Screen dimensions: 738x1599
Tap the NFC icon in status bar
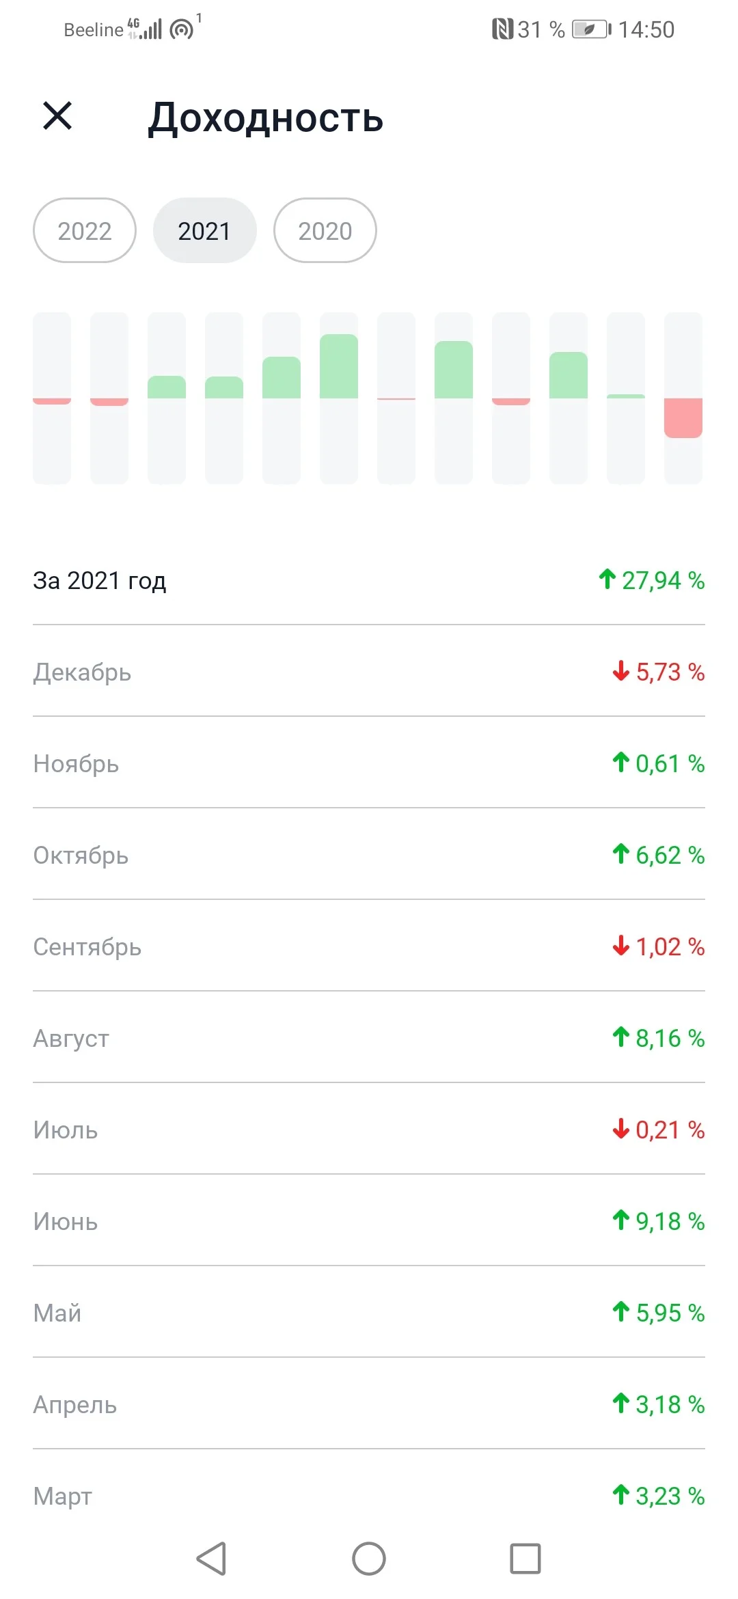pyautogui.click(x=502, y=29)
